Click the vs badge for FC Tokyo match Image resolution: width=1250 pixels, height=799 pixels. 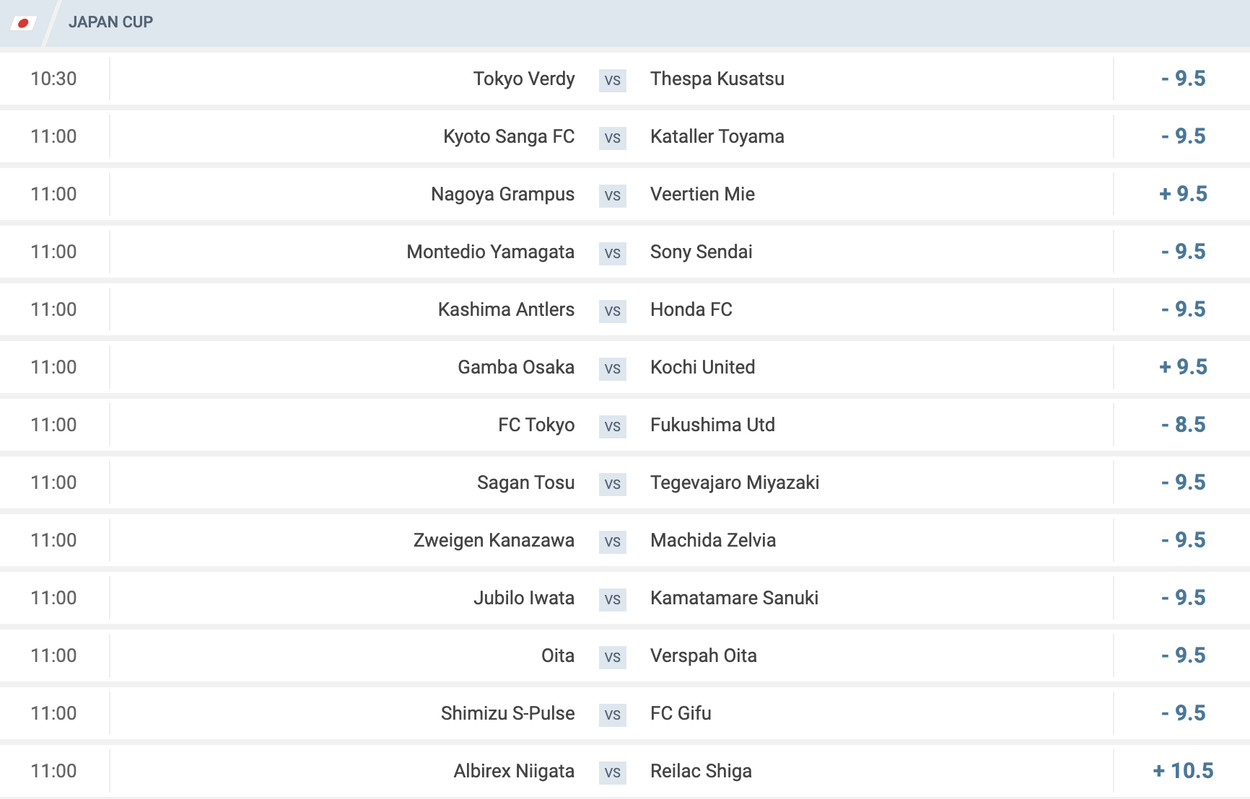click(x=613, y=426)
